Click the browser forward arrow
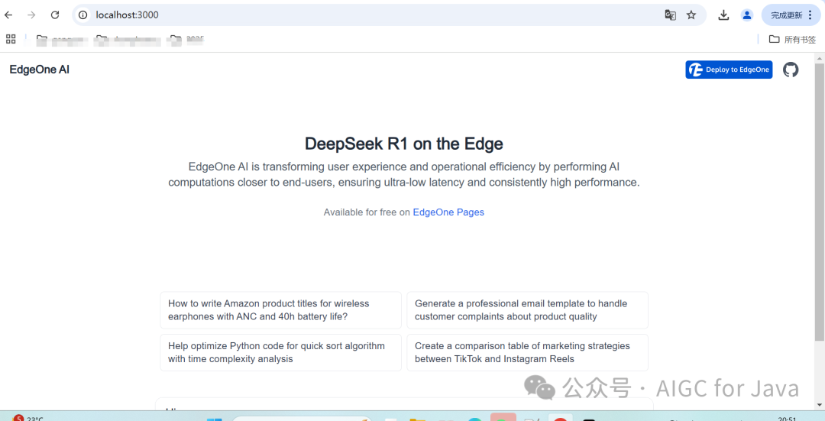Image resolution: width=825 pixels, height=421 pixels. [31, 15]
